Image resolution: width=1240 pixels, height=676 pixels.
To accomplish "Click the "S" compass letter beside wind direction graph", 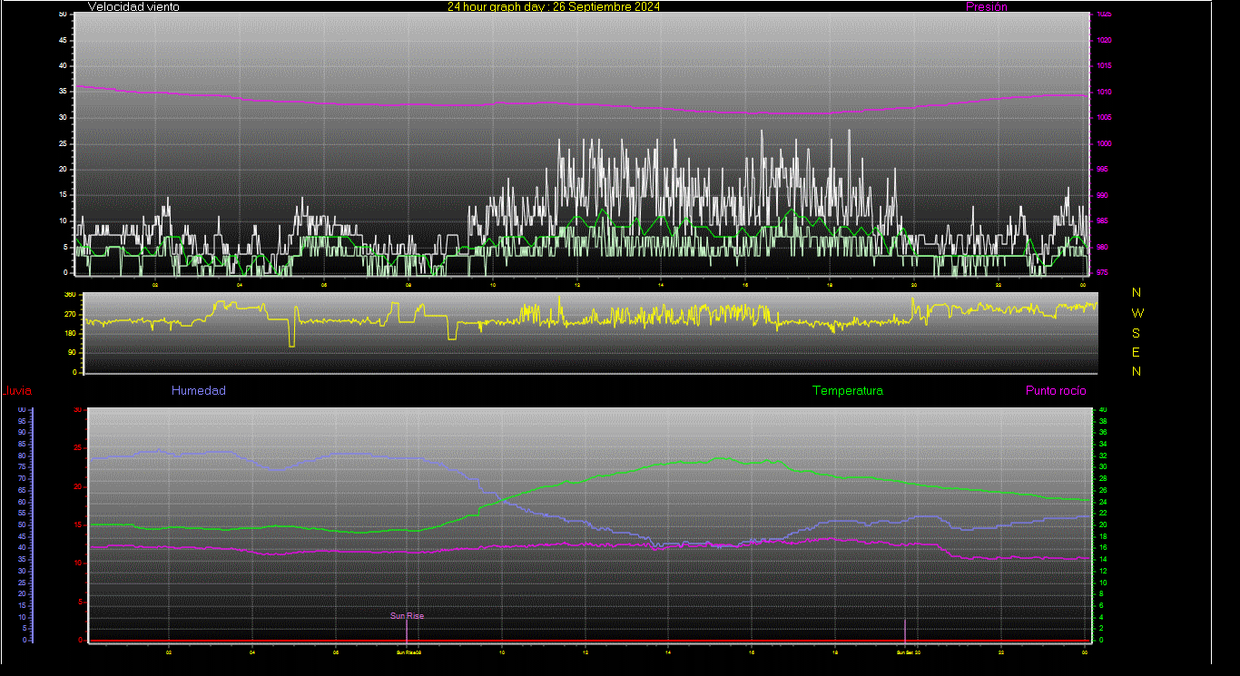I will pos(1137,333).
